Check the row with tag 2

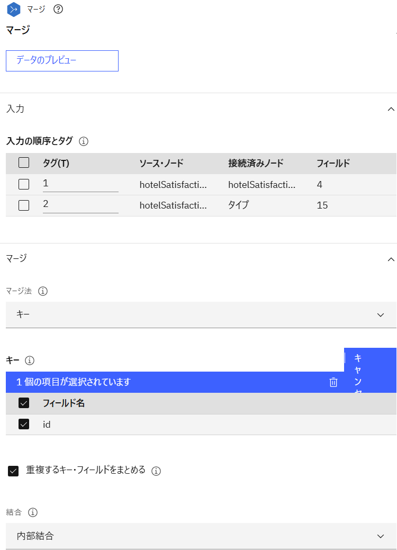click(x=24, y=205)
